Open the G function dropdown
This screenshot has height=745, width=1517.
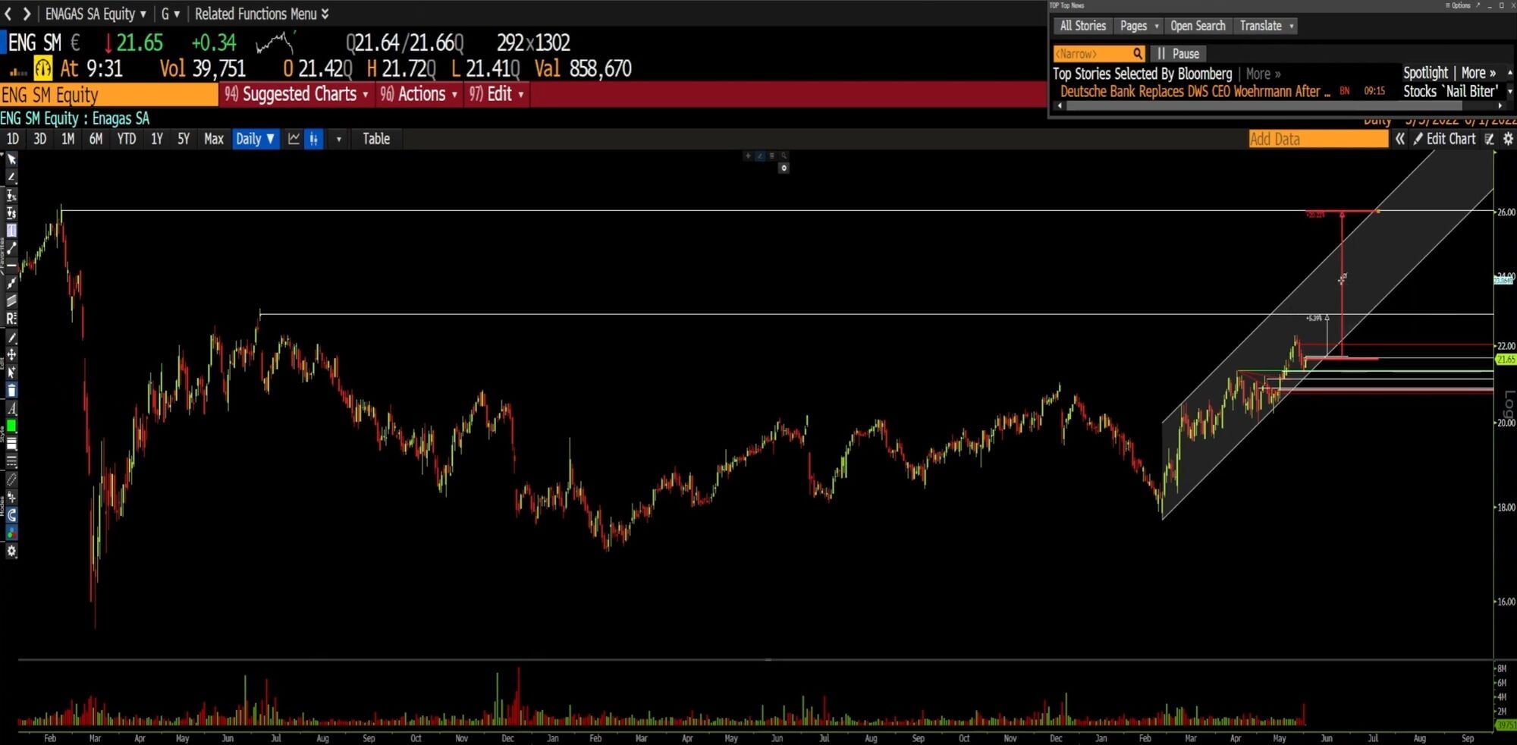[170, 14]
